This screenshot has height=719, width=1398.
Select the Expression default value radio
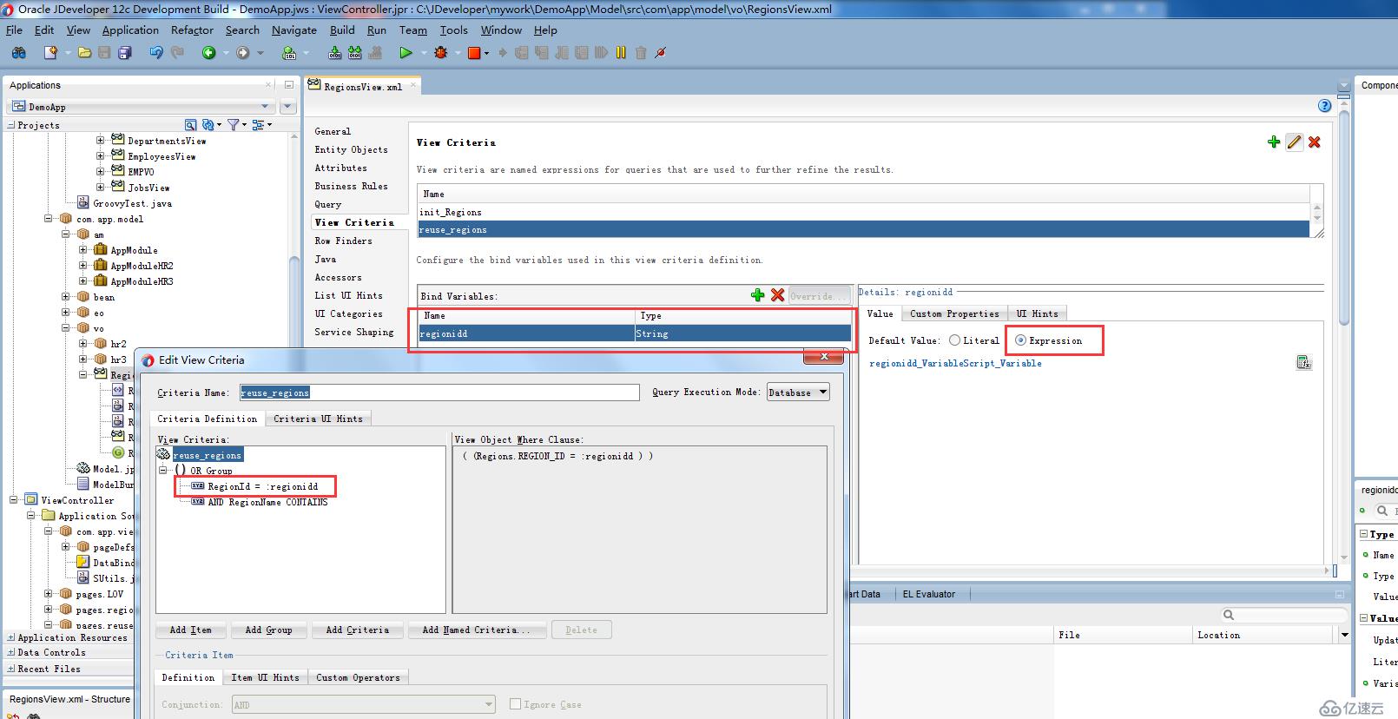pos(1020,340)
